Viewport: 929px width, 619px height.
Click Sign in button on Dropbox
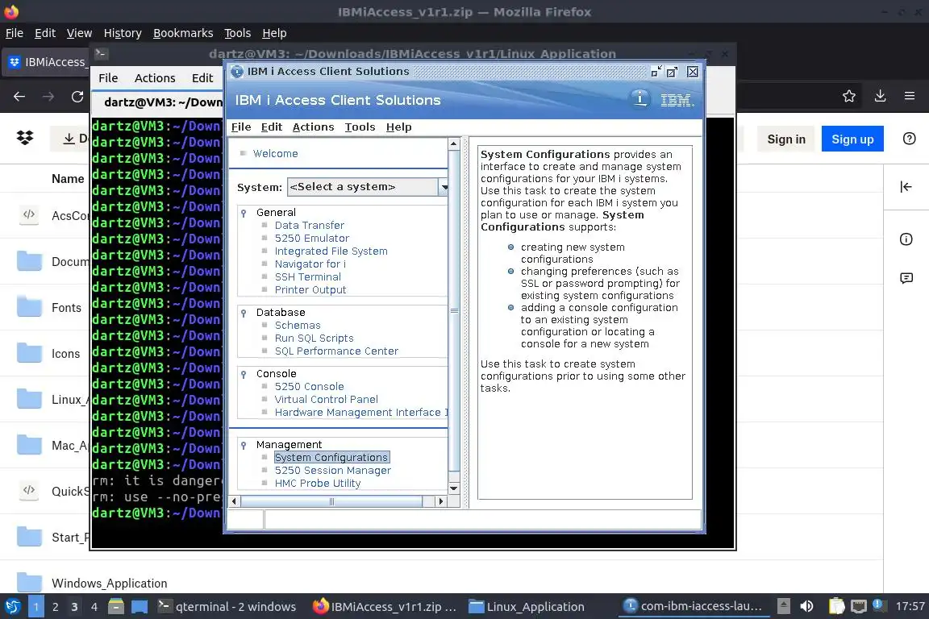pyautogui.click(x=786, y=139)
